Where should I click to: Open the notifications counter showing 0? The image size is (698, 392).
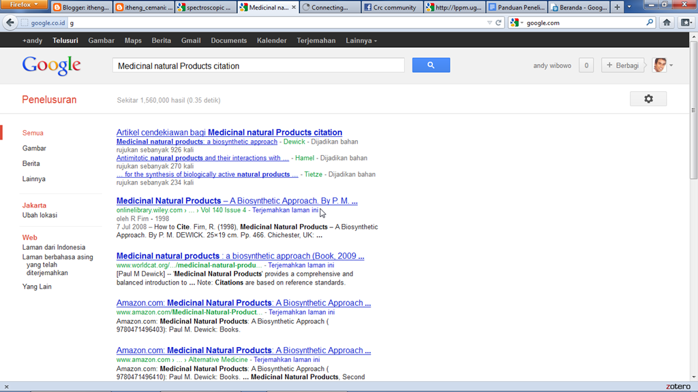[x=586, y=65]
